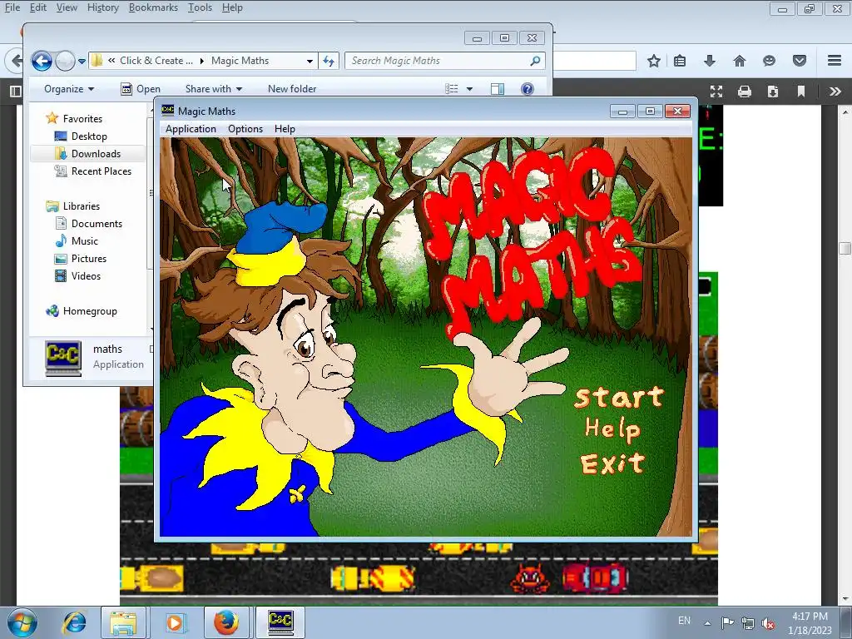The width and height of the screenshot is (852, 639).
Task: Expand the Explorer address bar history dropdown
Action: (x=310, y=61)
